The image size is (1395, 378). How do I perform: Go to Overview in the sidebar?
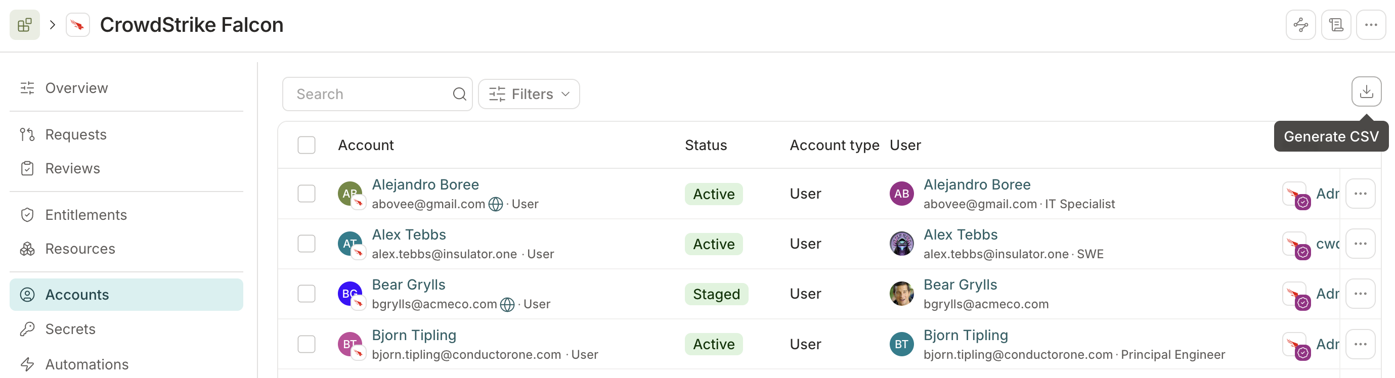pos(126,88)
